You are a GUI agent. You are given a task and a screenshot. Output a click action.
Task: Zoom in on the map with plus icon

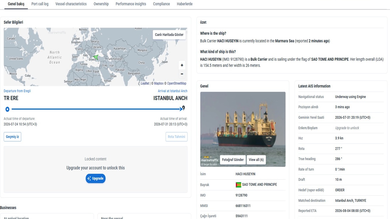(182, 65)
